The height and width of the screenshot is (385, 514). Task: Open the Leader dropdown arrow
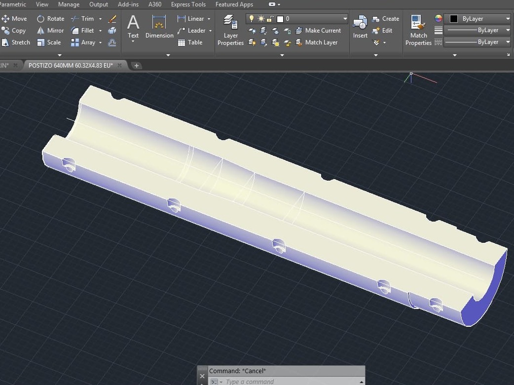click(x=210, y=31)
